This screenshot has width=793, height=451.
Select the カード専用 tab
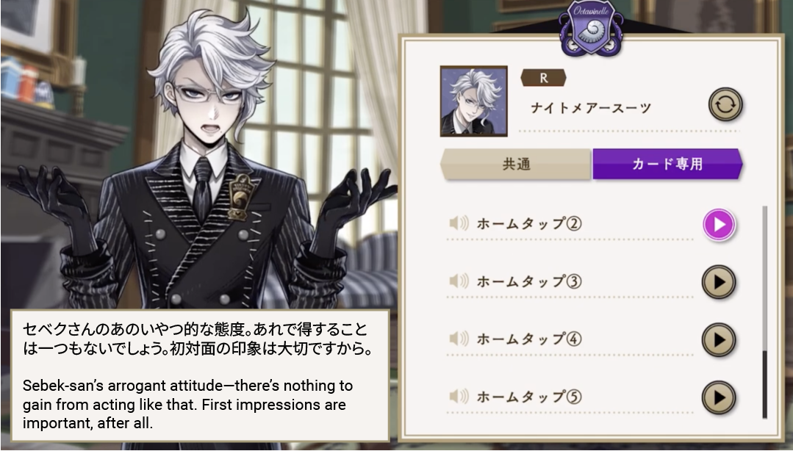(667, 164)
